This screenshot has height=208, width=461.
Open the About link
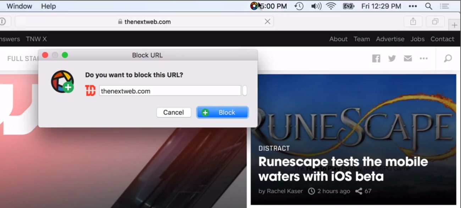(338, 39)
